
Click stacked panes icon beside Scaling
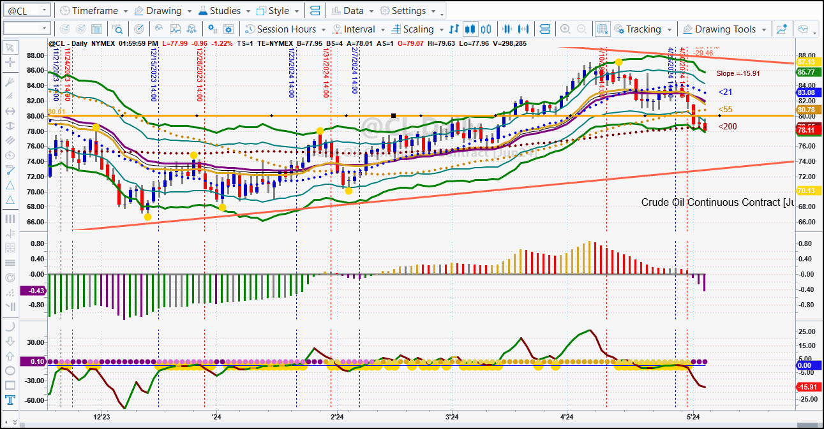544,29
